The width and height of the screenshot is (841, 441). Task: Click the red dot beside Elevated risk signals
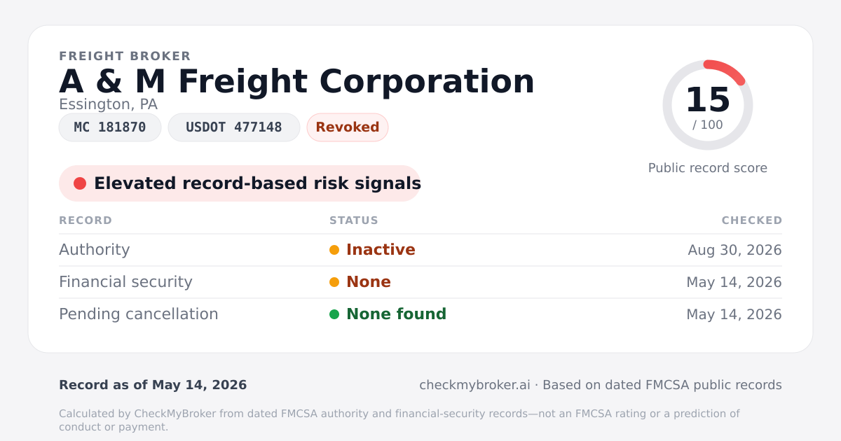click(x=80, y=183)
